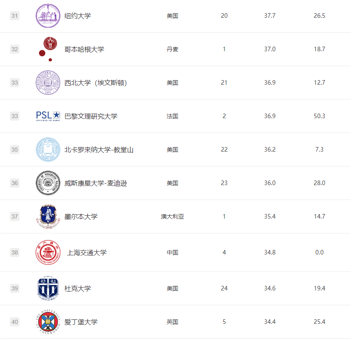Open the 巴黎文理研究大学 page
This screenshot has height=340, width=352.
pos(91,117)
